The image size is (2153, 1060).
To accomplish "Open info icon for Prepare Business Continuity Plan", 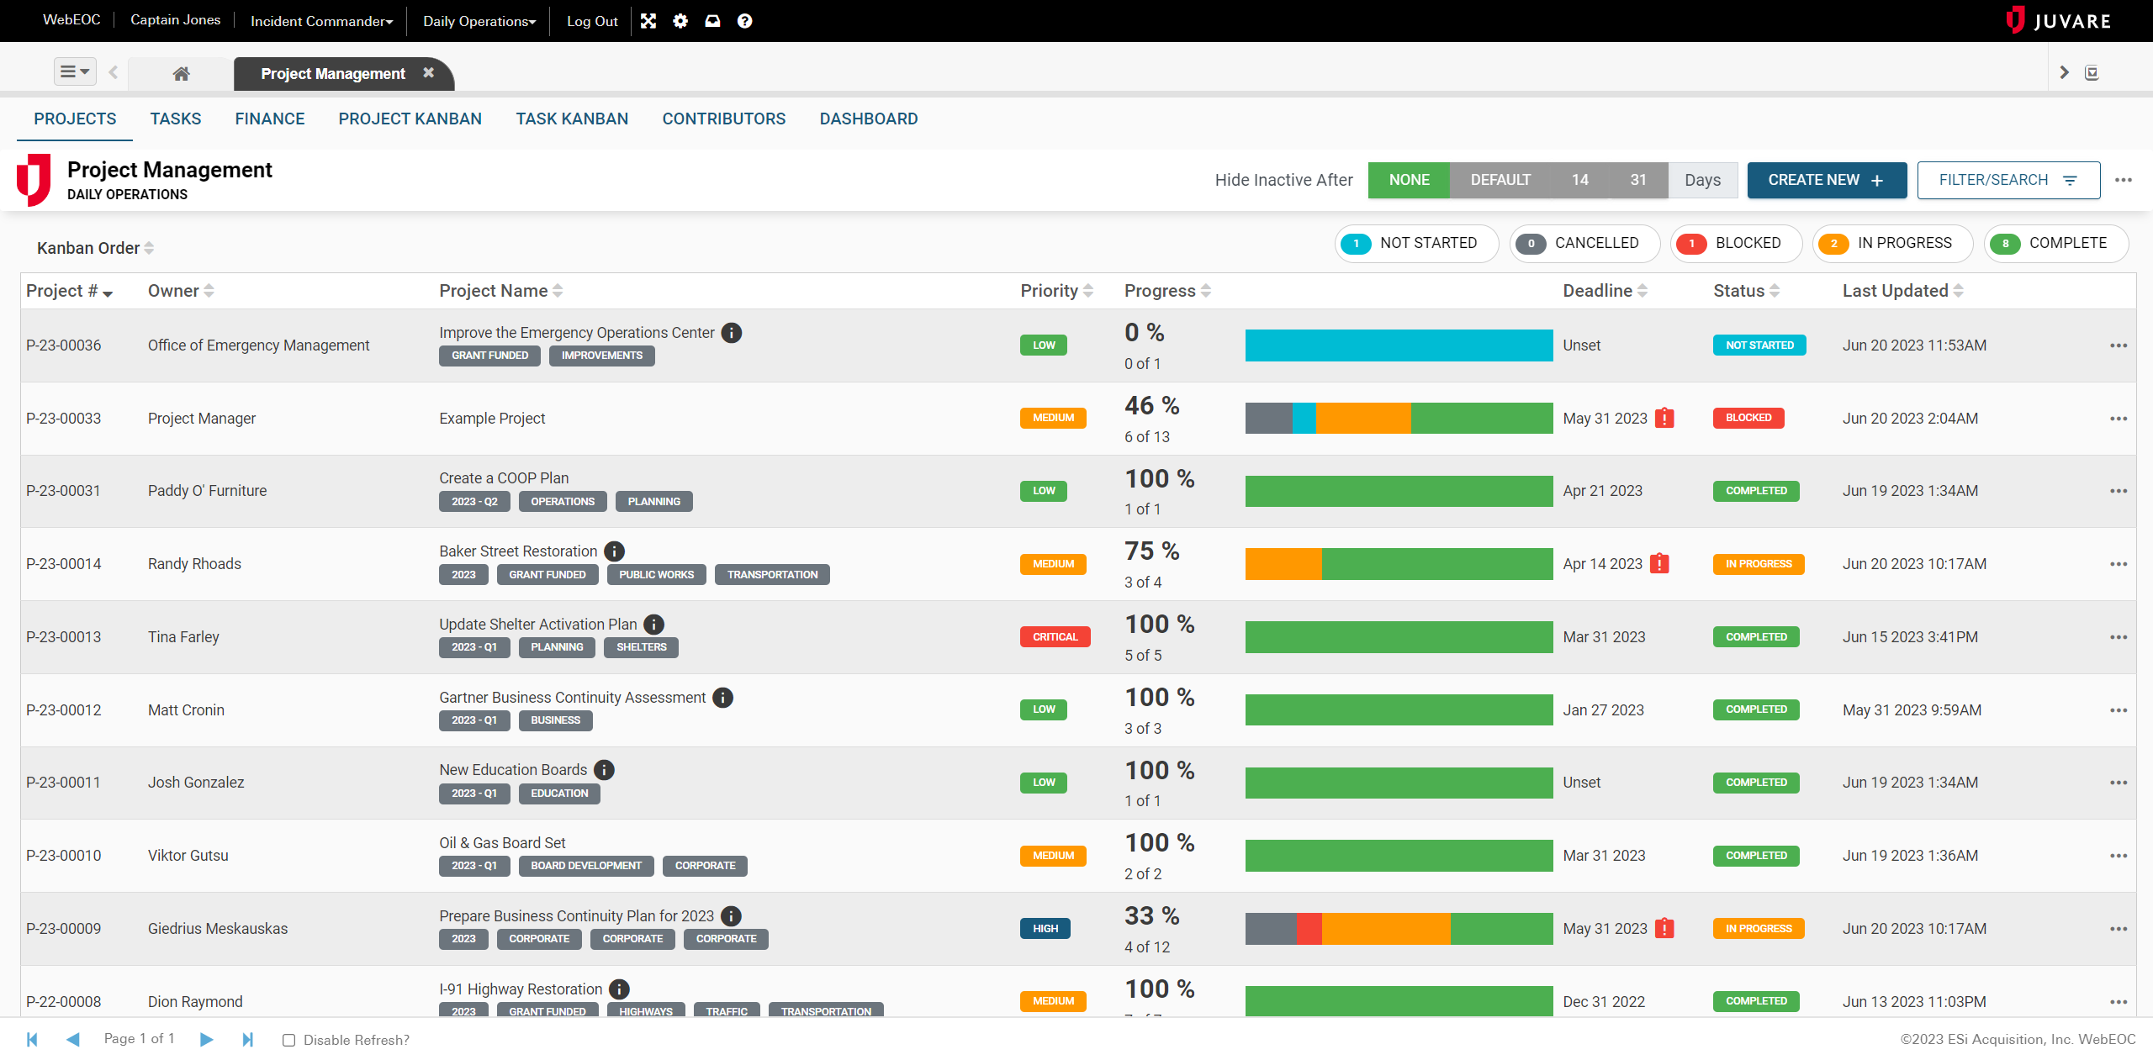I will point(731,916).
